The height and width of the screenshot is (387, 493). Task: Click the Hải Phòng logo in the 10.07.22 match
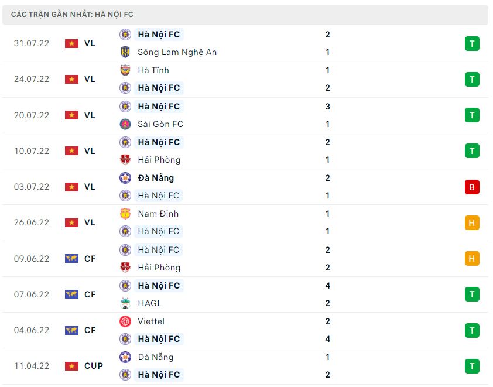pos(125,160)
